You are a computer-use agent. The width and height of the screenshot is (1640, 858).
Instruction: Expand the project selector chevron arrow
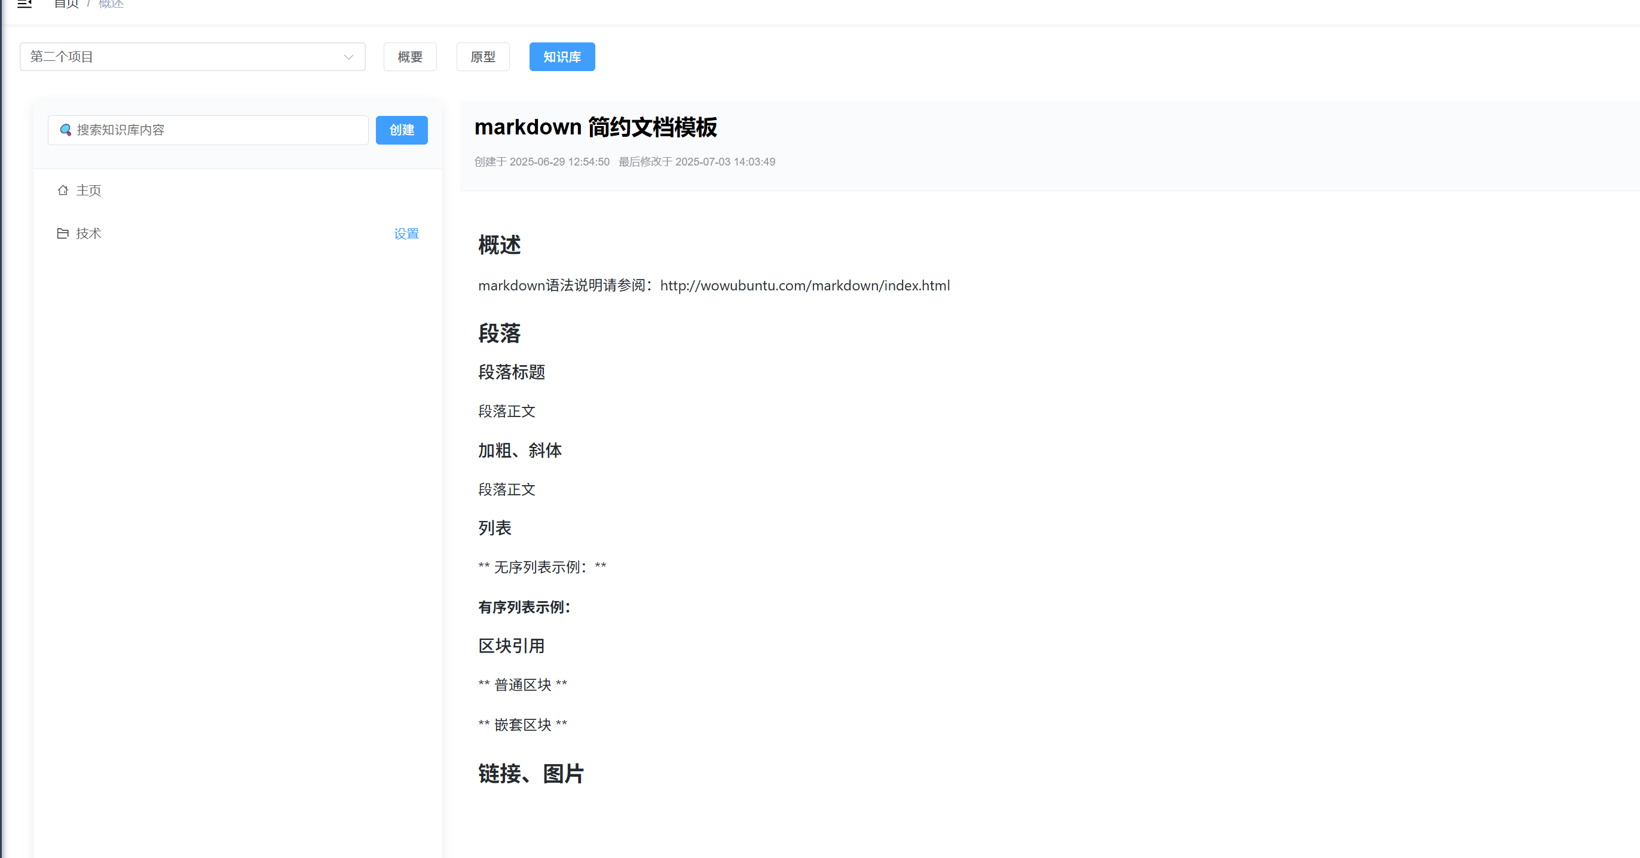[348, 57]
